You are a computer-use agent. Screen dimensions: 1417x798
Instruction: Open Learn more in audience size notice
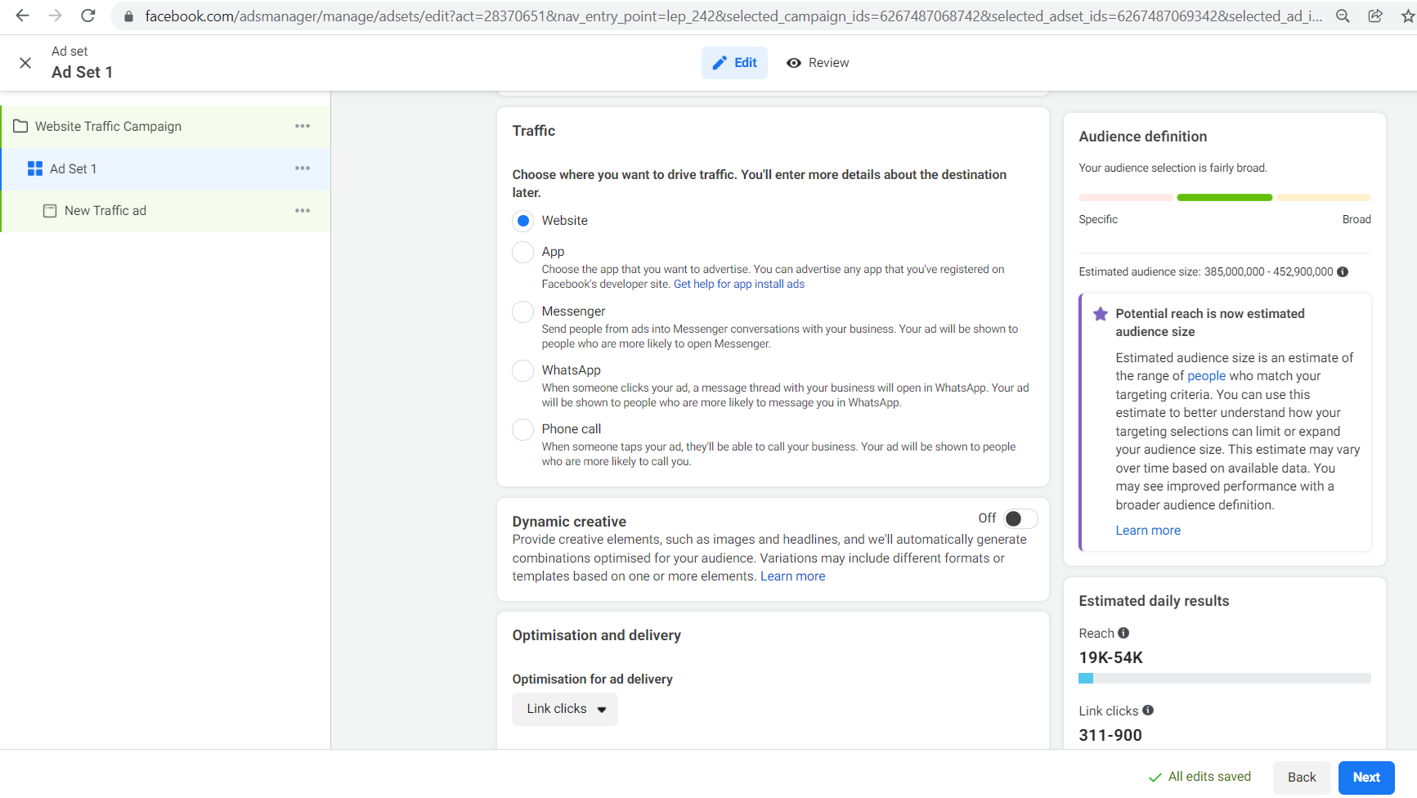[x=1148, y=531]
